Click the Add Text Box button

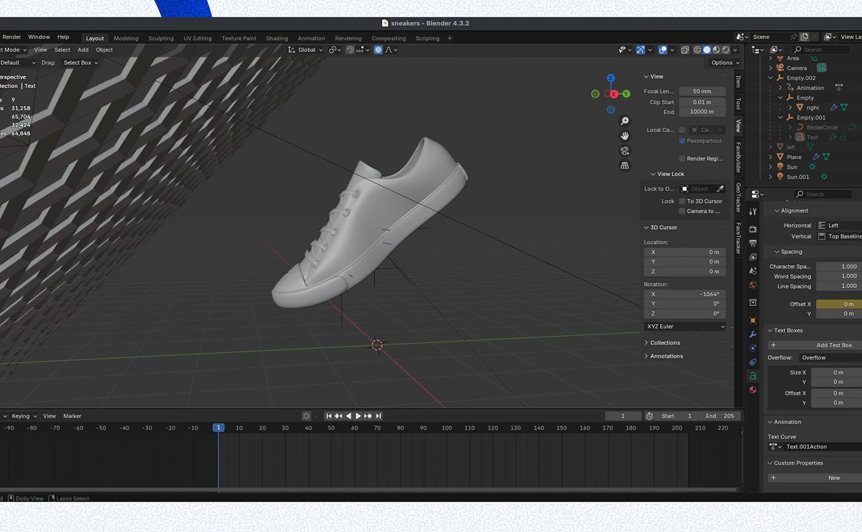[815, 345]
